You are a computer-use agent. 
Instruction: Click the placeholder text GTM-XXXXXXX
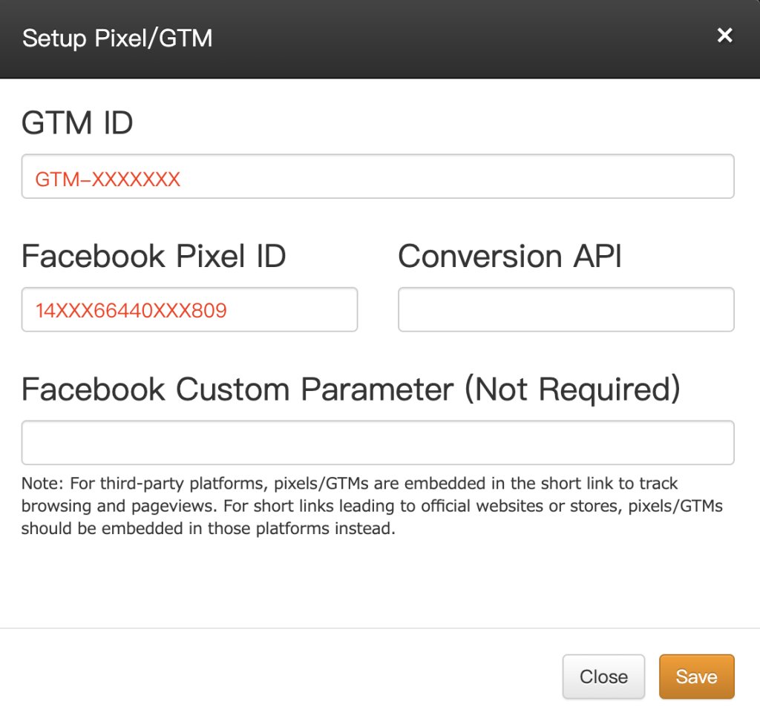click(x=107, y=178)
